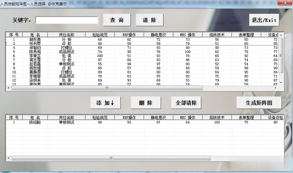The height and width of the screenshot is (173, 293).
Task: Focus the 关键字 keyword input field
Action: [x=67, y=20]
